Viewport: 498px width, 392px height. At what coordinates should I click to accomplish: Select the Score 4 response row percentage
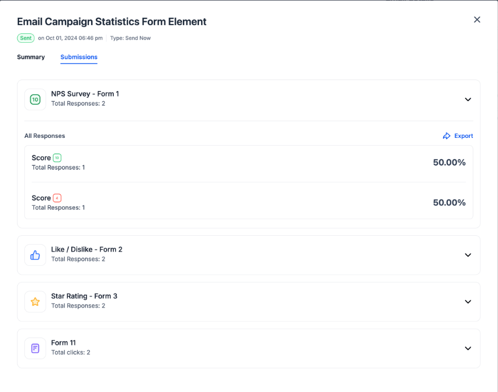coord(449,202)
